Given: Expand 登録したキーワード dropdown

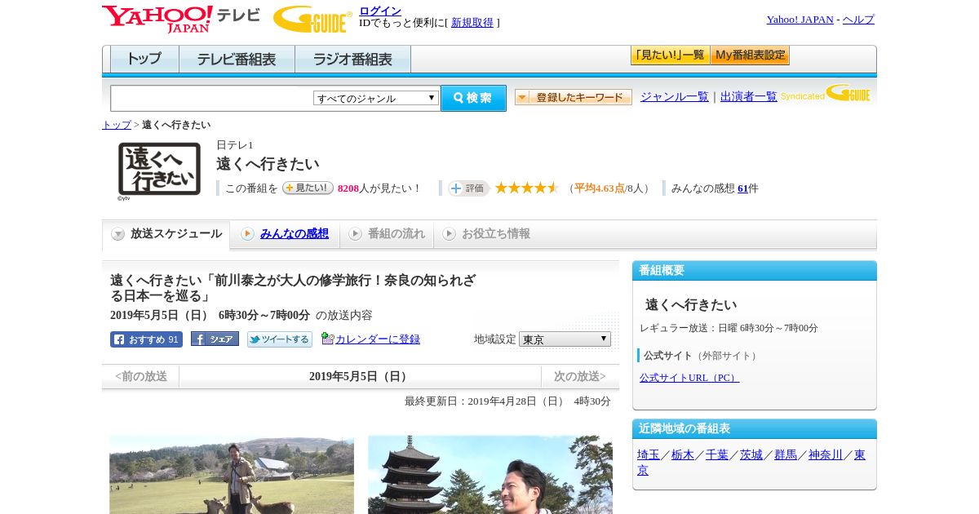Looking at the screenshot, I should coord(574,97).
